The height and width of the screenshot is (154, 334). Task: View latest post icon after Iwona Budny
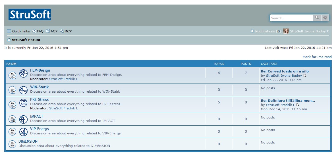pos(305,76)
